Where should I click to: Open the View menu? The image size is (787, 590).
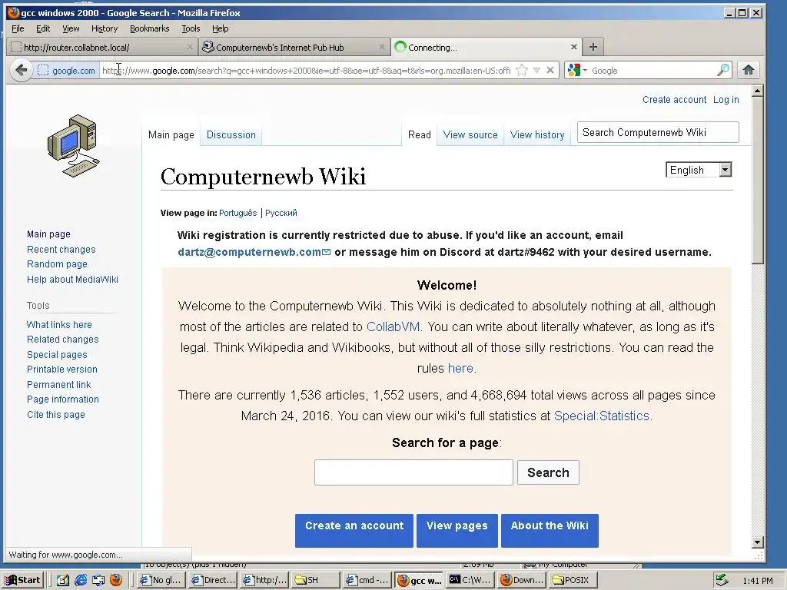[x=71, y=28]
